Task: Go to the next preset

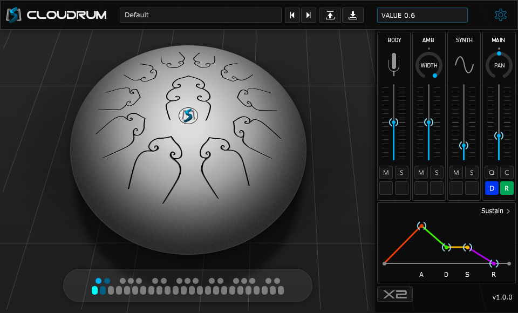Action: [308, 15]
